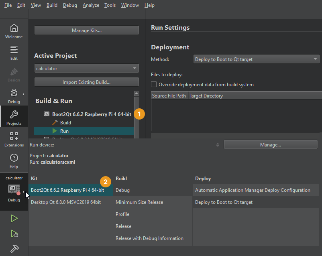Start debugging with the bug-play icon
The height and width of the screenshot is (256, 322).
[14, 234]
